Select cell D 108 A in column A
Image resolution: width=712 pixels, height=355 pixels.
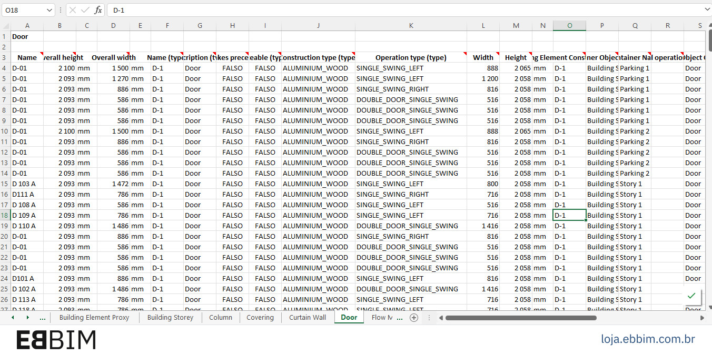coord(27,205)
